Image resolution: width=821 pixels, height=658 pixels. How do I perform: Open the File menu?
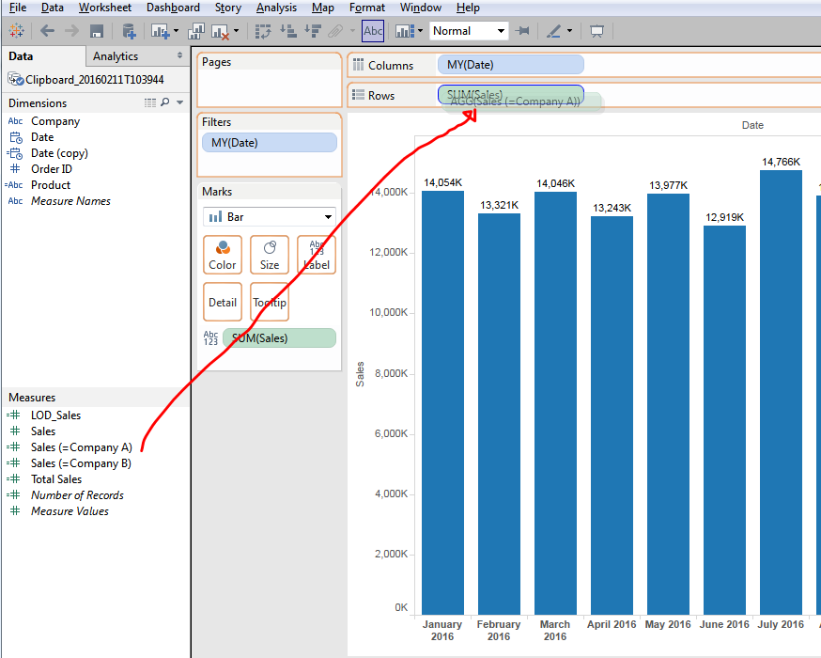click(18, 8)
